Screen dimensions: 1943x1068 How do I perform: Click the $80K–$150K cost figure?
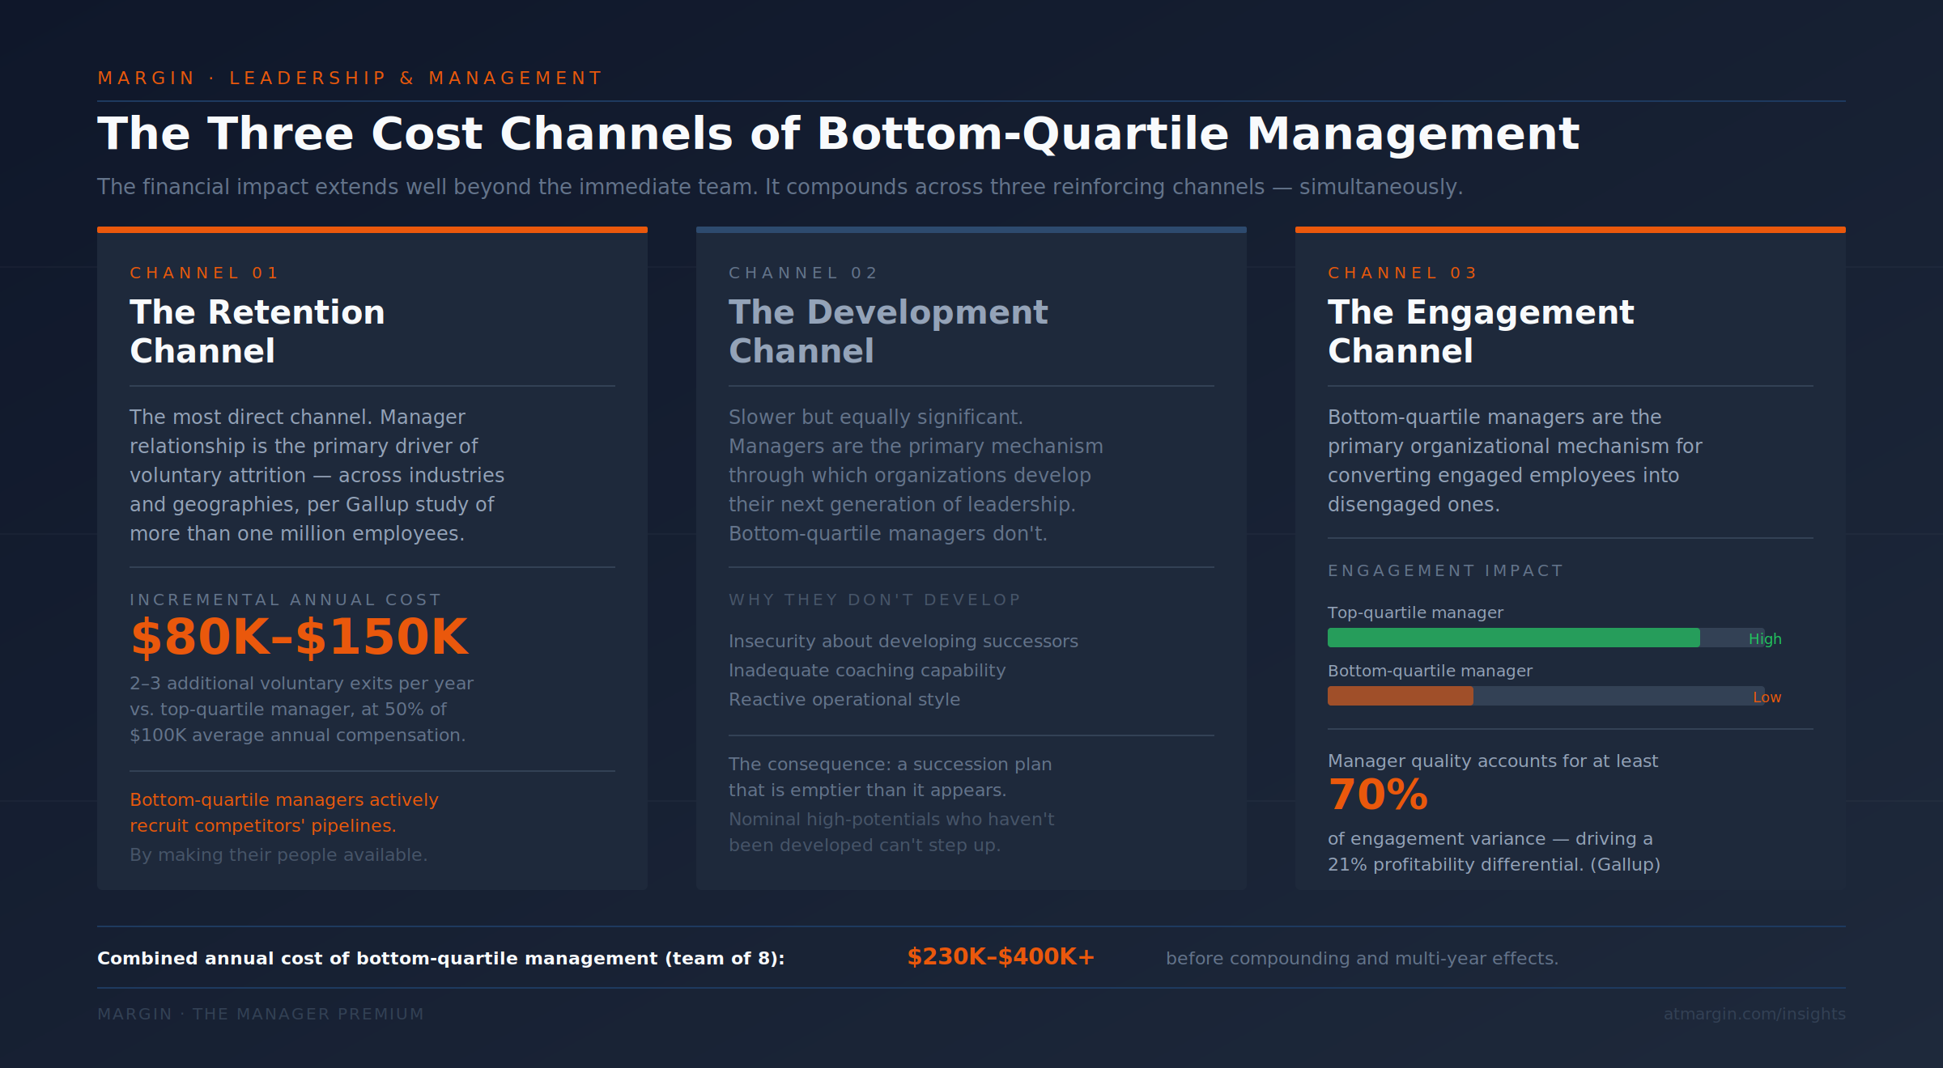coord(299,637)
